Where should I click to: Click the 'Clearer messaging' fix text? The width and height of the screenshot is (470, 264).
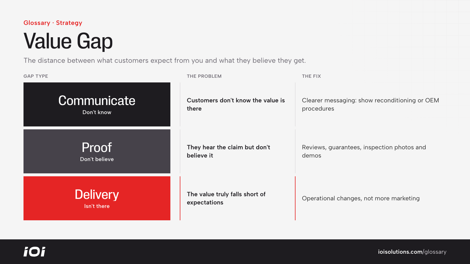370,104
